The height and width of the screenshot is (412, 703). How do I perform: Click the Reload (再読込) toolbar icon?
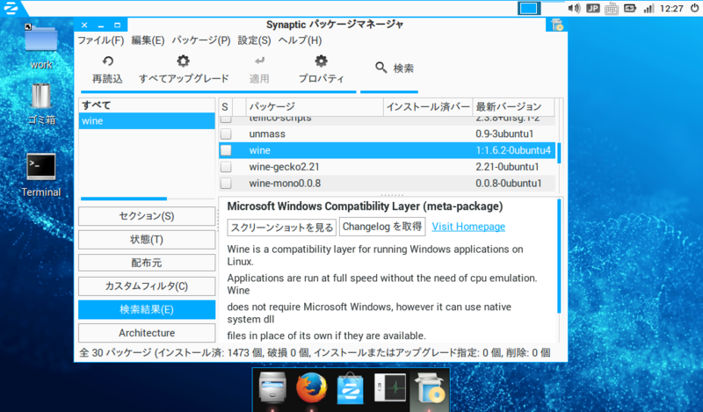[107, 61]
